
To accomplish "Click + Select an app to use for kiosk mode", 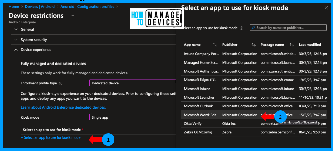I will click(51, 137).
